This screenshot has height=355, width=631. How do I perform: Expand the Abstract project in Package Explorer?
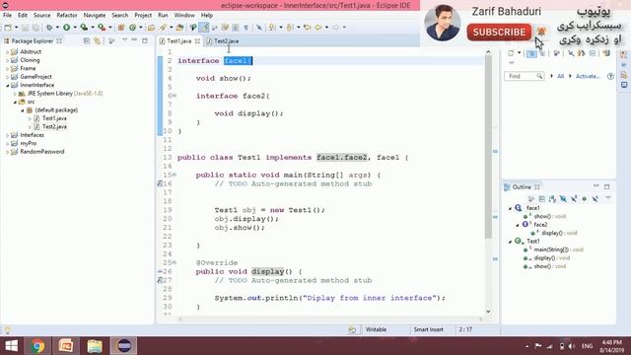click(x=7, y=52)
